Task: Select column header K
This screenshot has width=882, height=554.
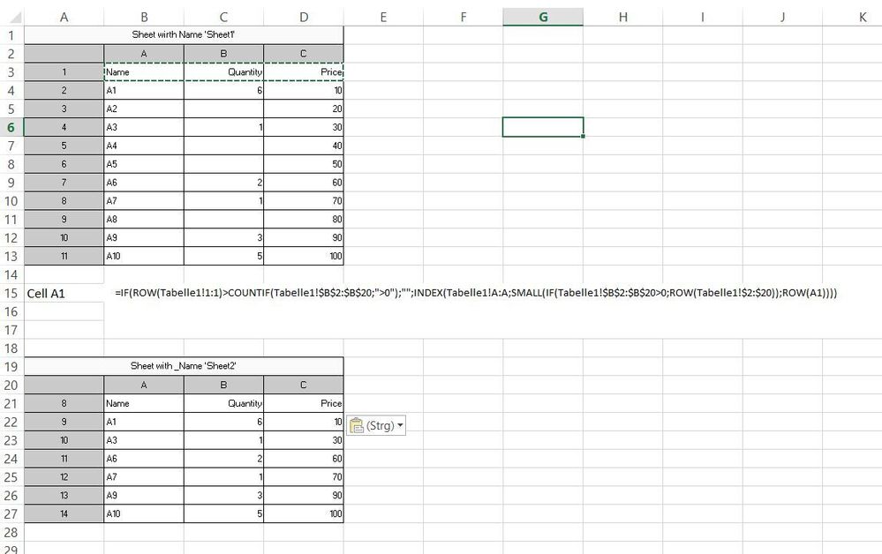Action: (862, 16)
